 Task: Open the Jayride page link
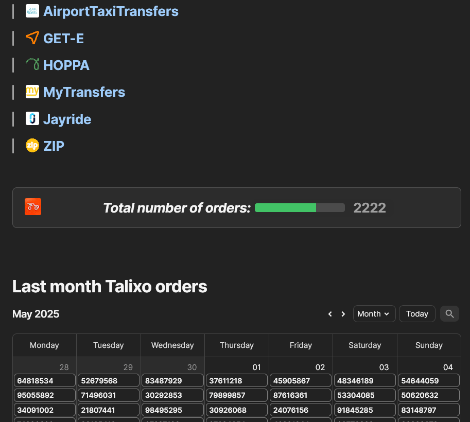pos(67,119)
